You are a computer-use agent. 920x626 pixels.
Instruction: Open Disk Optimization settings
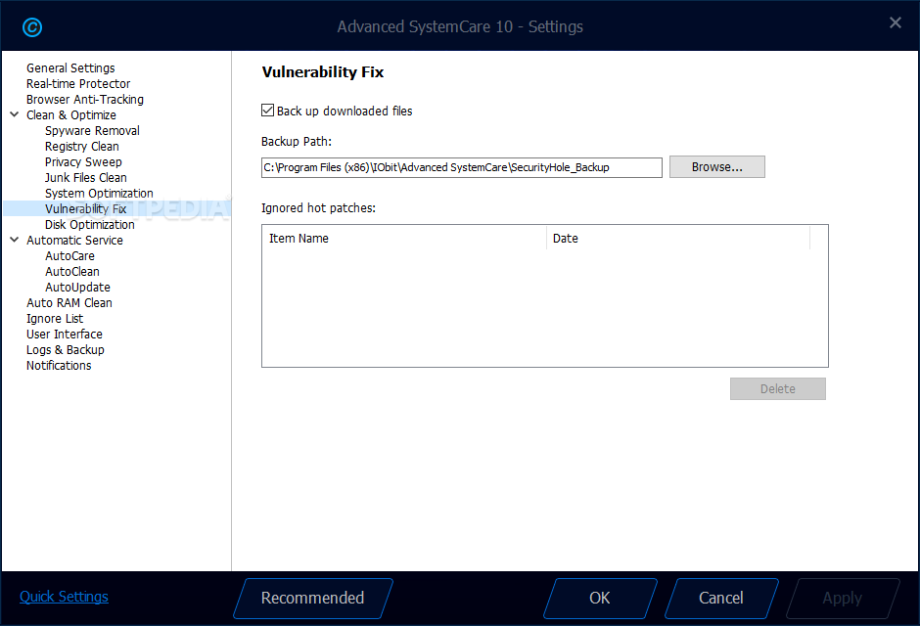coord(90,225)
